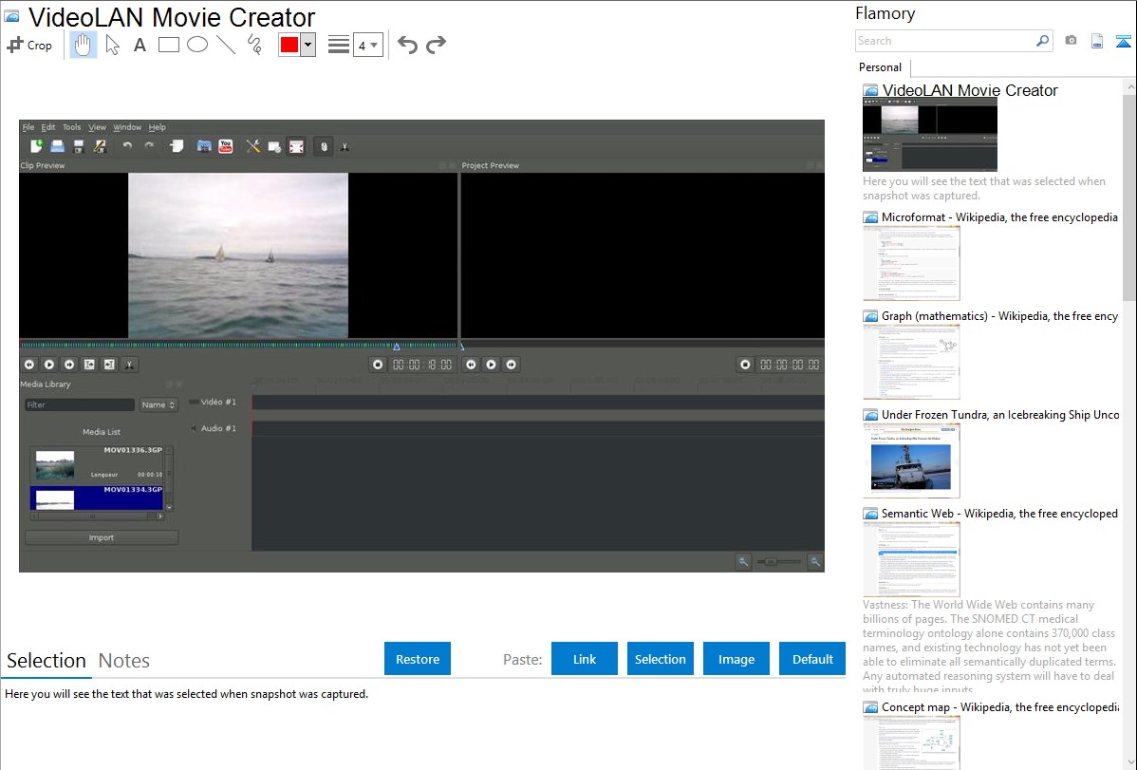
Task: Redo the annotation
Action: [x=436, y=45]
